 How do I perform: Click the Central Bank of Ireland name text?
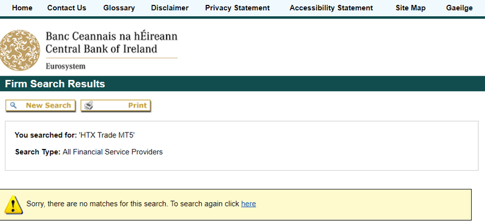(101, 49)
